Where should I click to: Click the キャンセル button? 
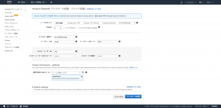click(x=119, y=96)
